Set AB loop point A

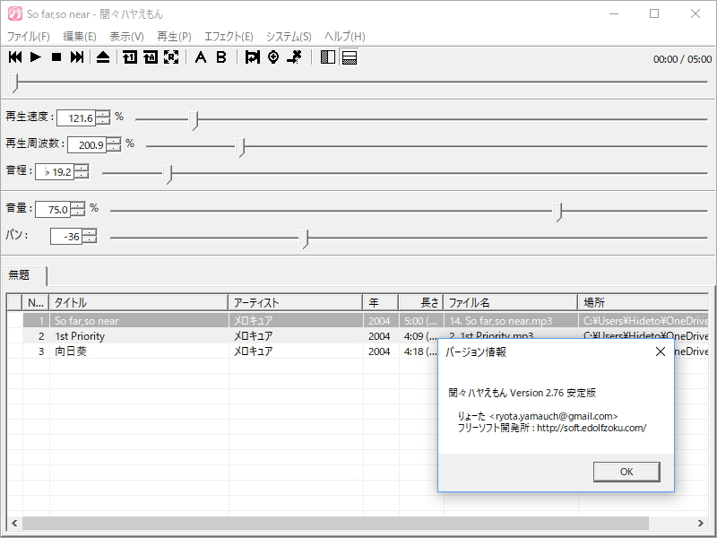pyautogui.click(x=200, y=57)
